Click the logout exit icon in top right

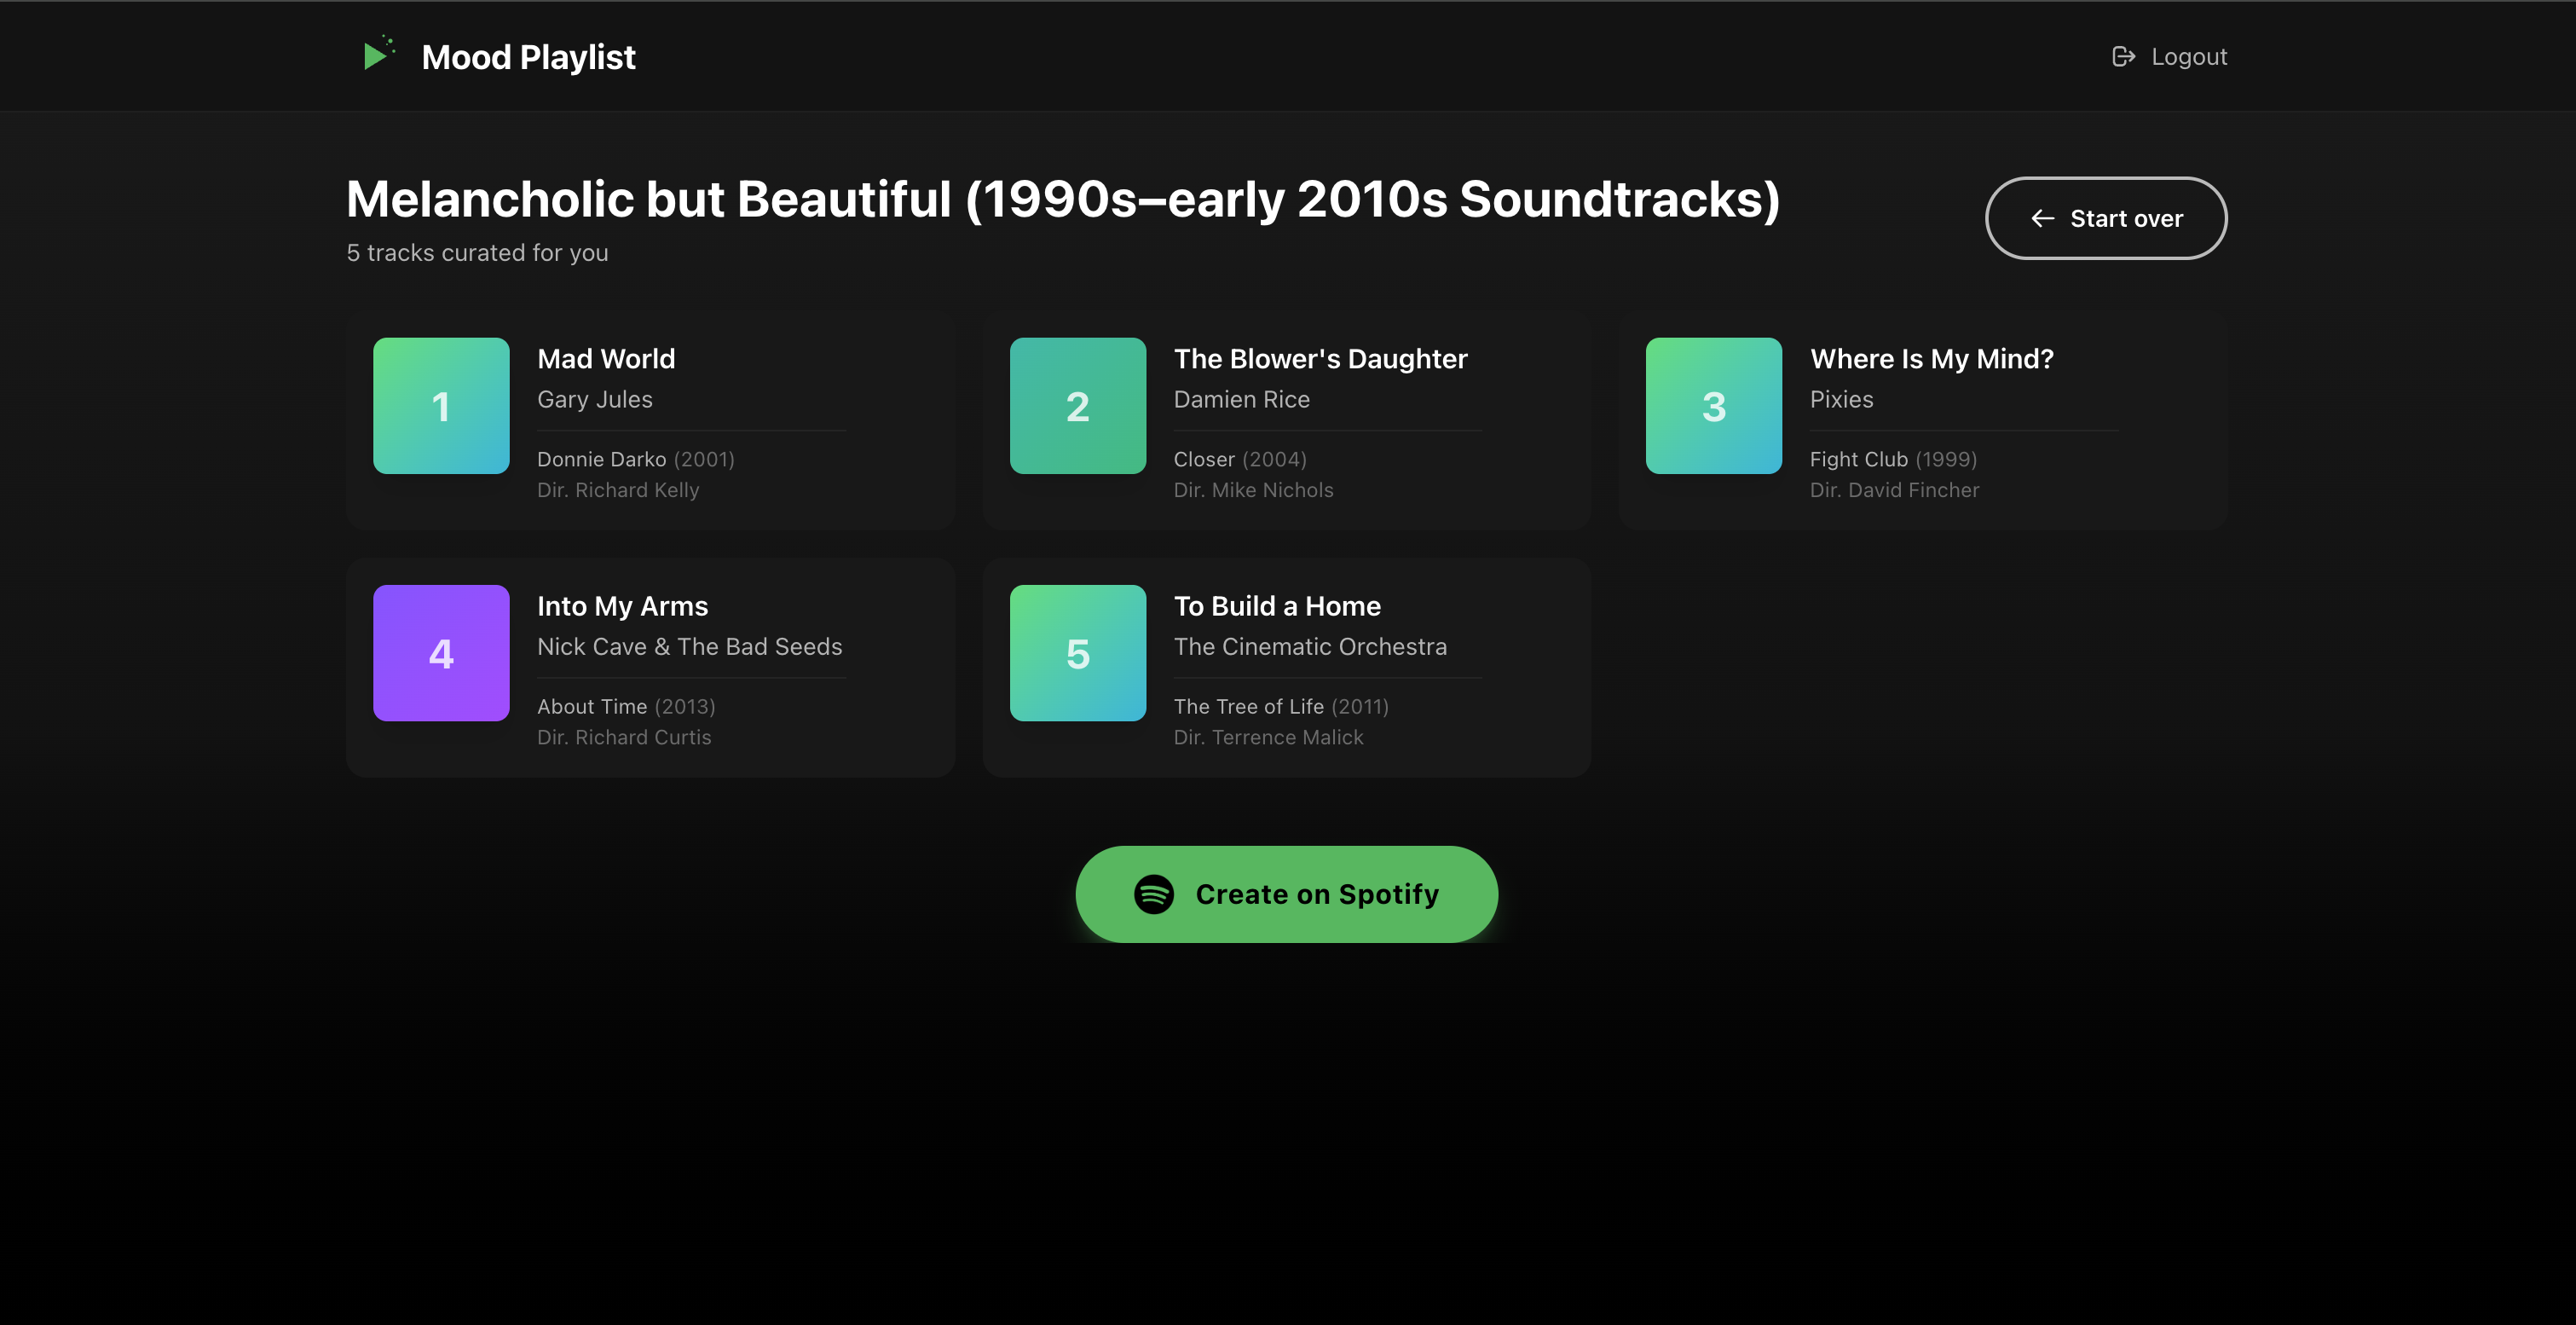(x=2124, y=56)
